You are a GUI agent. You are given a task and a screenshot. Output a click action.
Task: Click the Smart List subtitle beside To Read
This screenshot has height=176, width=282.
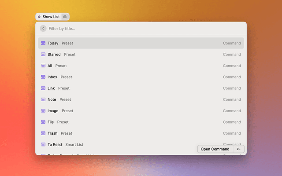pyautogui.click(x=74, y=144)
